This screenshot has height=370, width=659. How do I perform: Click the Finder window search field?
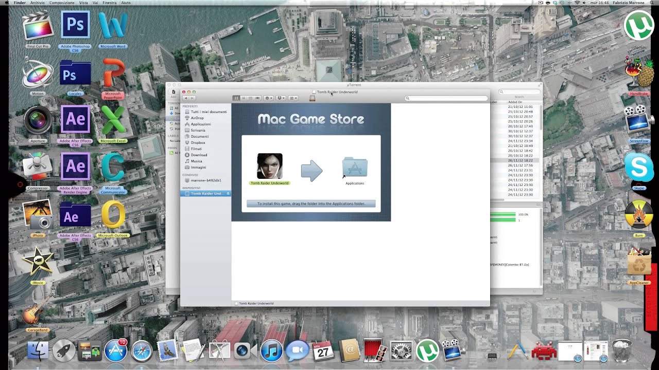point(446,98)
